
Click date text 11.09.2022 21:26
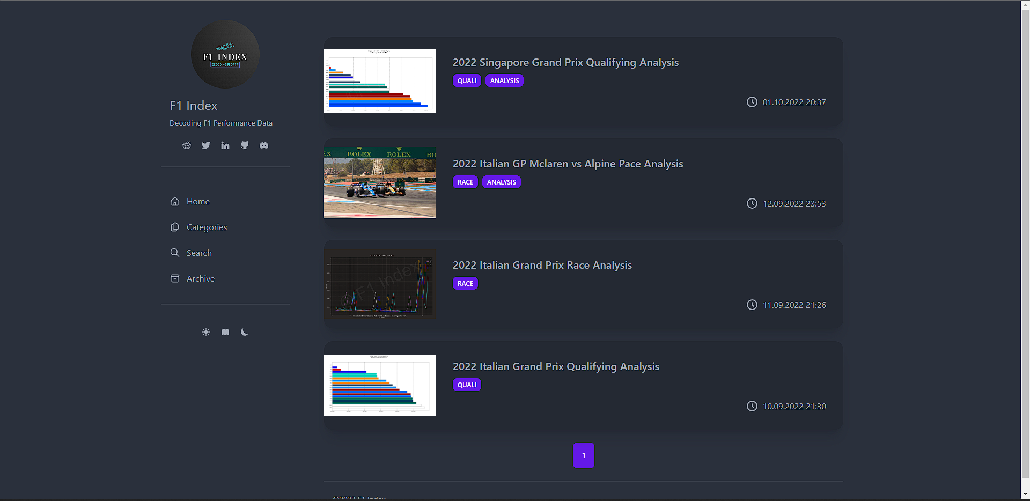click(794, 305)
